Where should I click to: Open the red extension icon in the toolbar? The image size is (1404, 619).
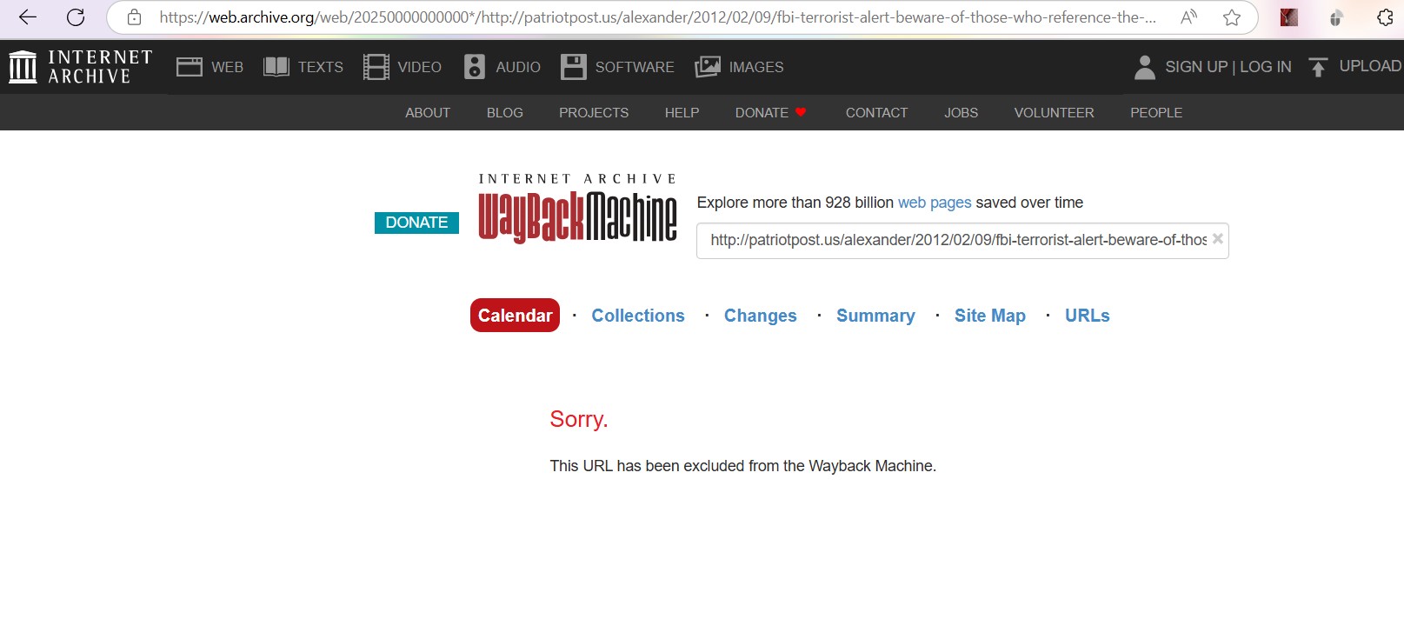[1289, 17]
